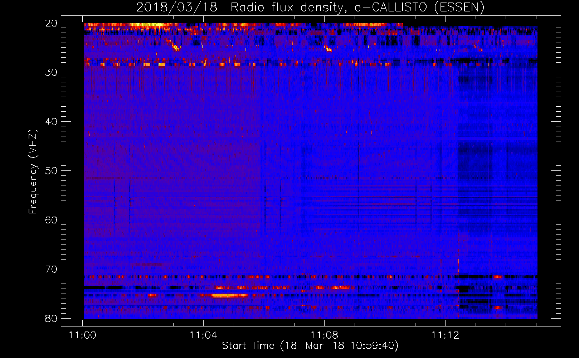Click the 11:08 time axis label
The width and height of the screenshot is (579, 358).
(x=324, y=335)
